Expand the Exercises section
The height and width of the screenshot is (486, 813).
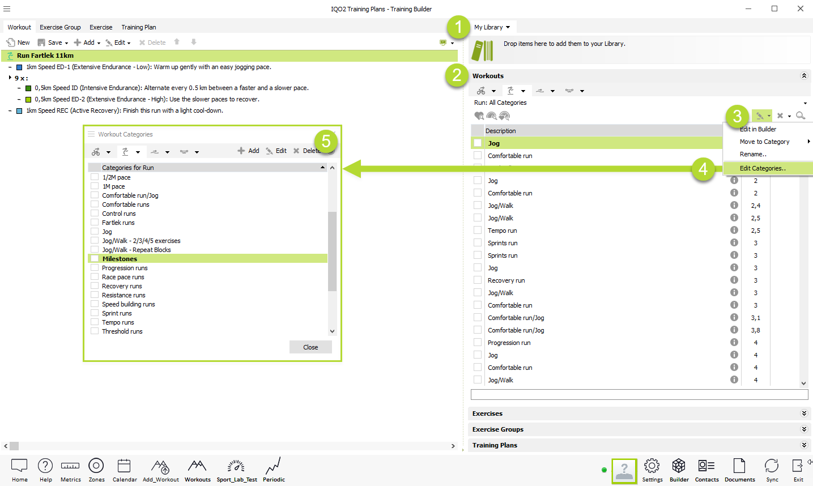[x=803, y=413]
